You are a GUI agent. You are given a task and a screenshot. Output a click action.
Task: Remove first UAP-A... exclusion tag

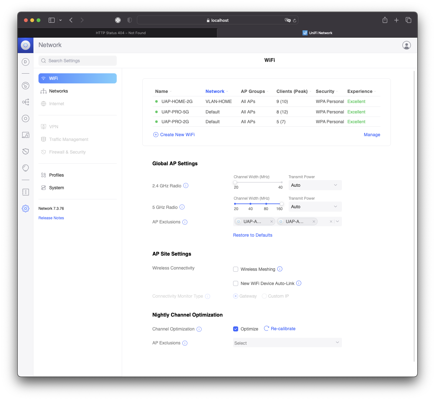(x=272, y=221)
